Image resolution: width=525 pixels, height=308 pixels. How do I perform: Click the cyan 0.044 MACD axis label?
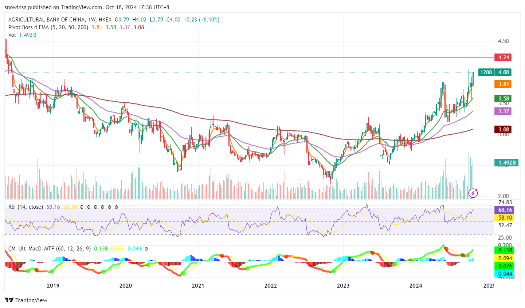pos(505,274)
